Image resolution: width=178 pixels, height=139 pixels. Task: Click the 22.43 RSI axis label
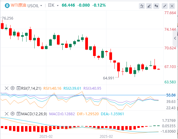[x=171, y=108]
